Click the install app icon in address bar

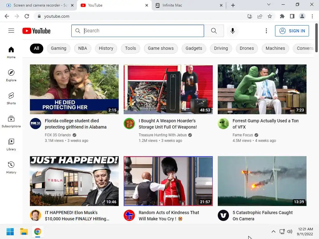point(250,16)
